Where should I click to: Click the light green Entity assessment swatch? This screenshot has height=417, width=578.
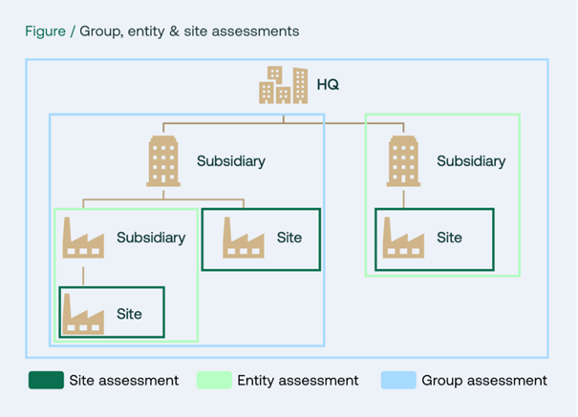[214, 380]
